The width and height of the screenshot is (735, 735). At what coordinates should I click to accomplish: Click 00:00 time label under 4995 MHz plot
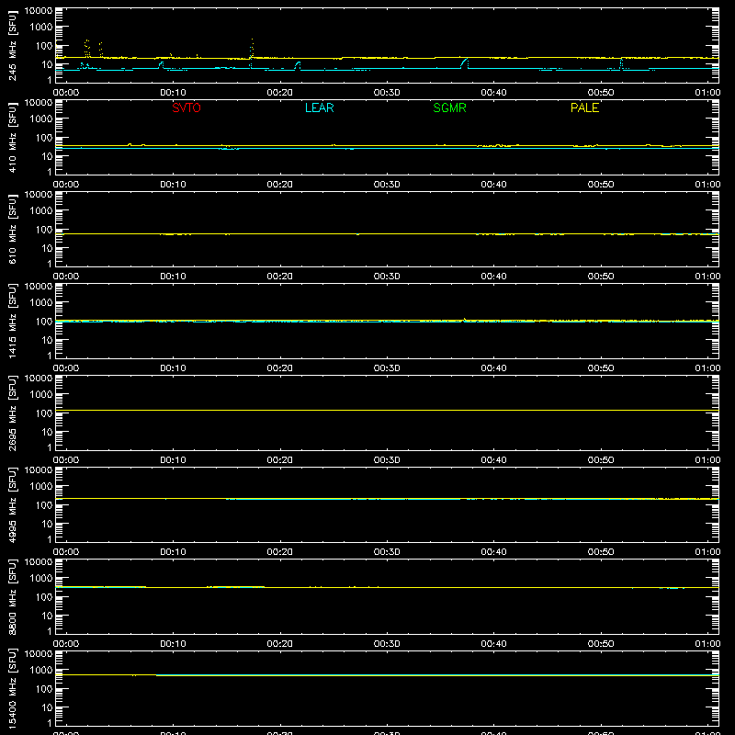coord(66,552)
